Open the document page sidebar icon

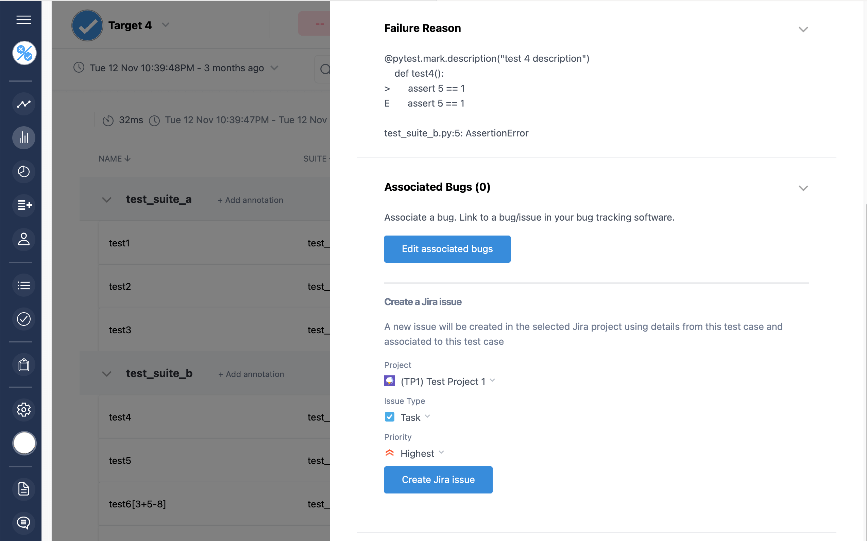point(24,489)
